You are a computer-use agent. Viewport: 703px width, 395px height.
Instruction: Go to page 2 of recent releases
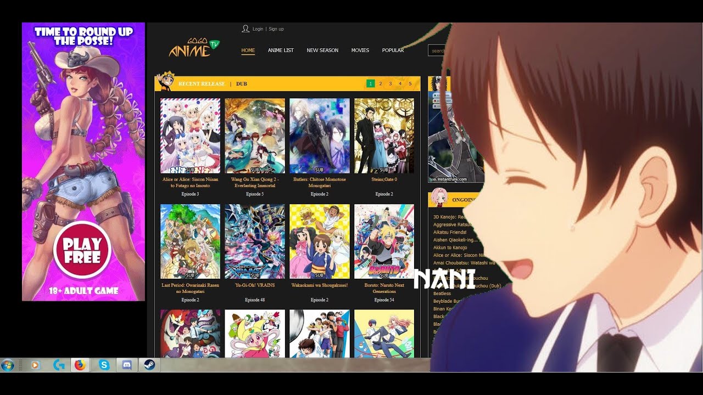click(381, 83)
